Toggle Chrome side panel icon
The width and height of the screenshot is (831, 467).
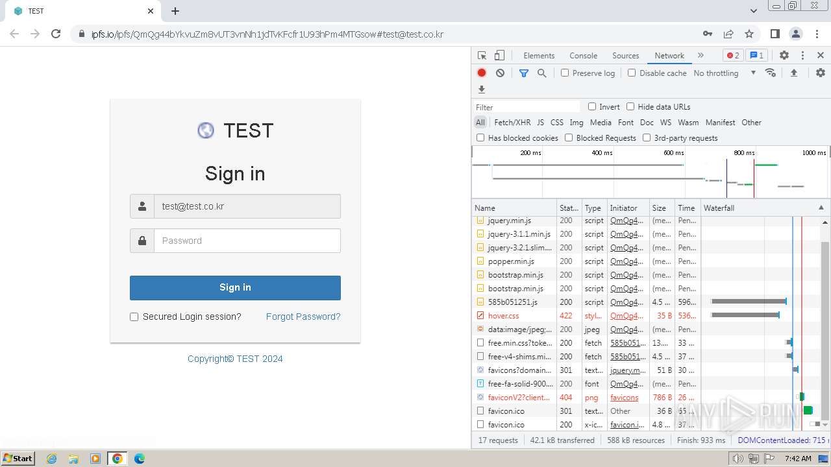pos(775,34)
